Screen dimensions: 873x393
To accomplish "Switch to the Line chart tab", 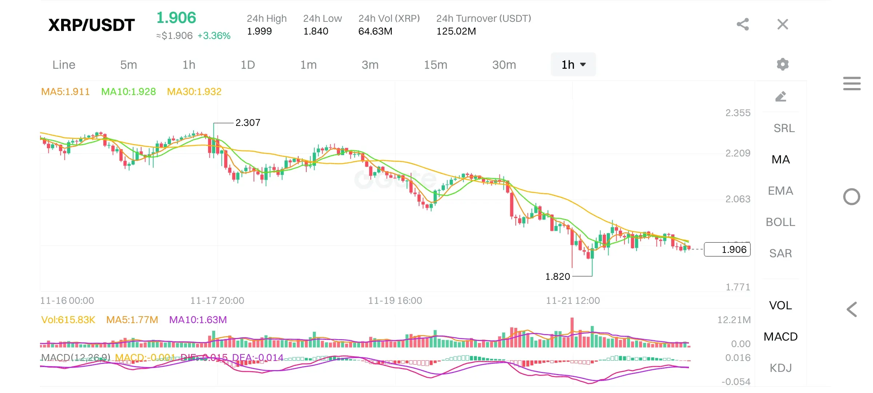I will click(64, 65).
